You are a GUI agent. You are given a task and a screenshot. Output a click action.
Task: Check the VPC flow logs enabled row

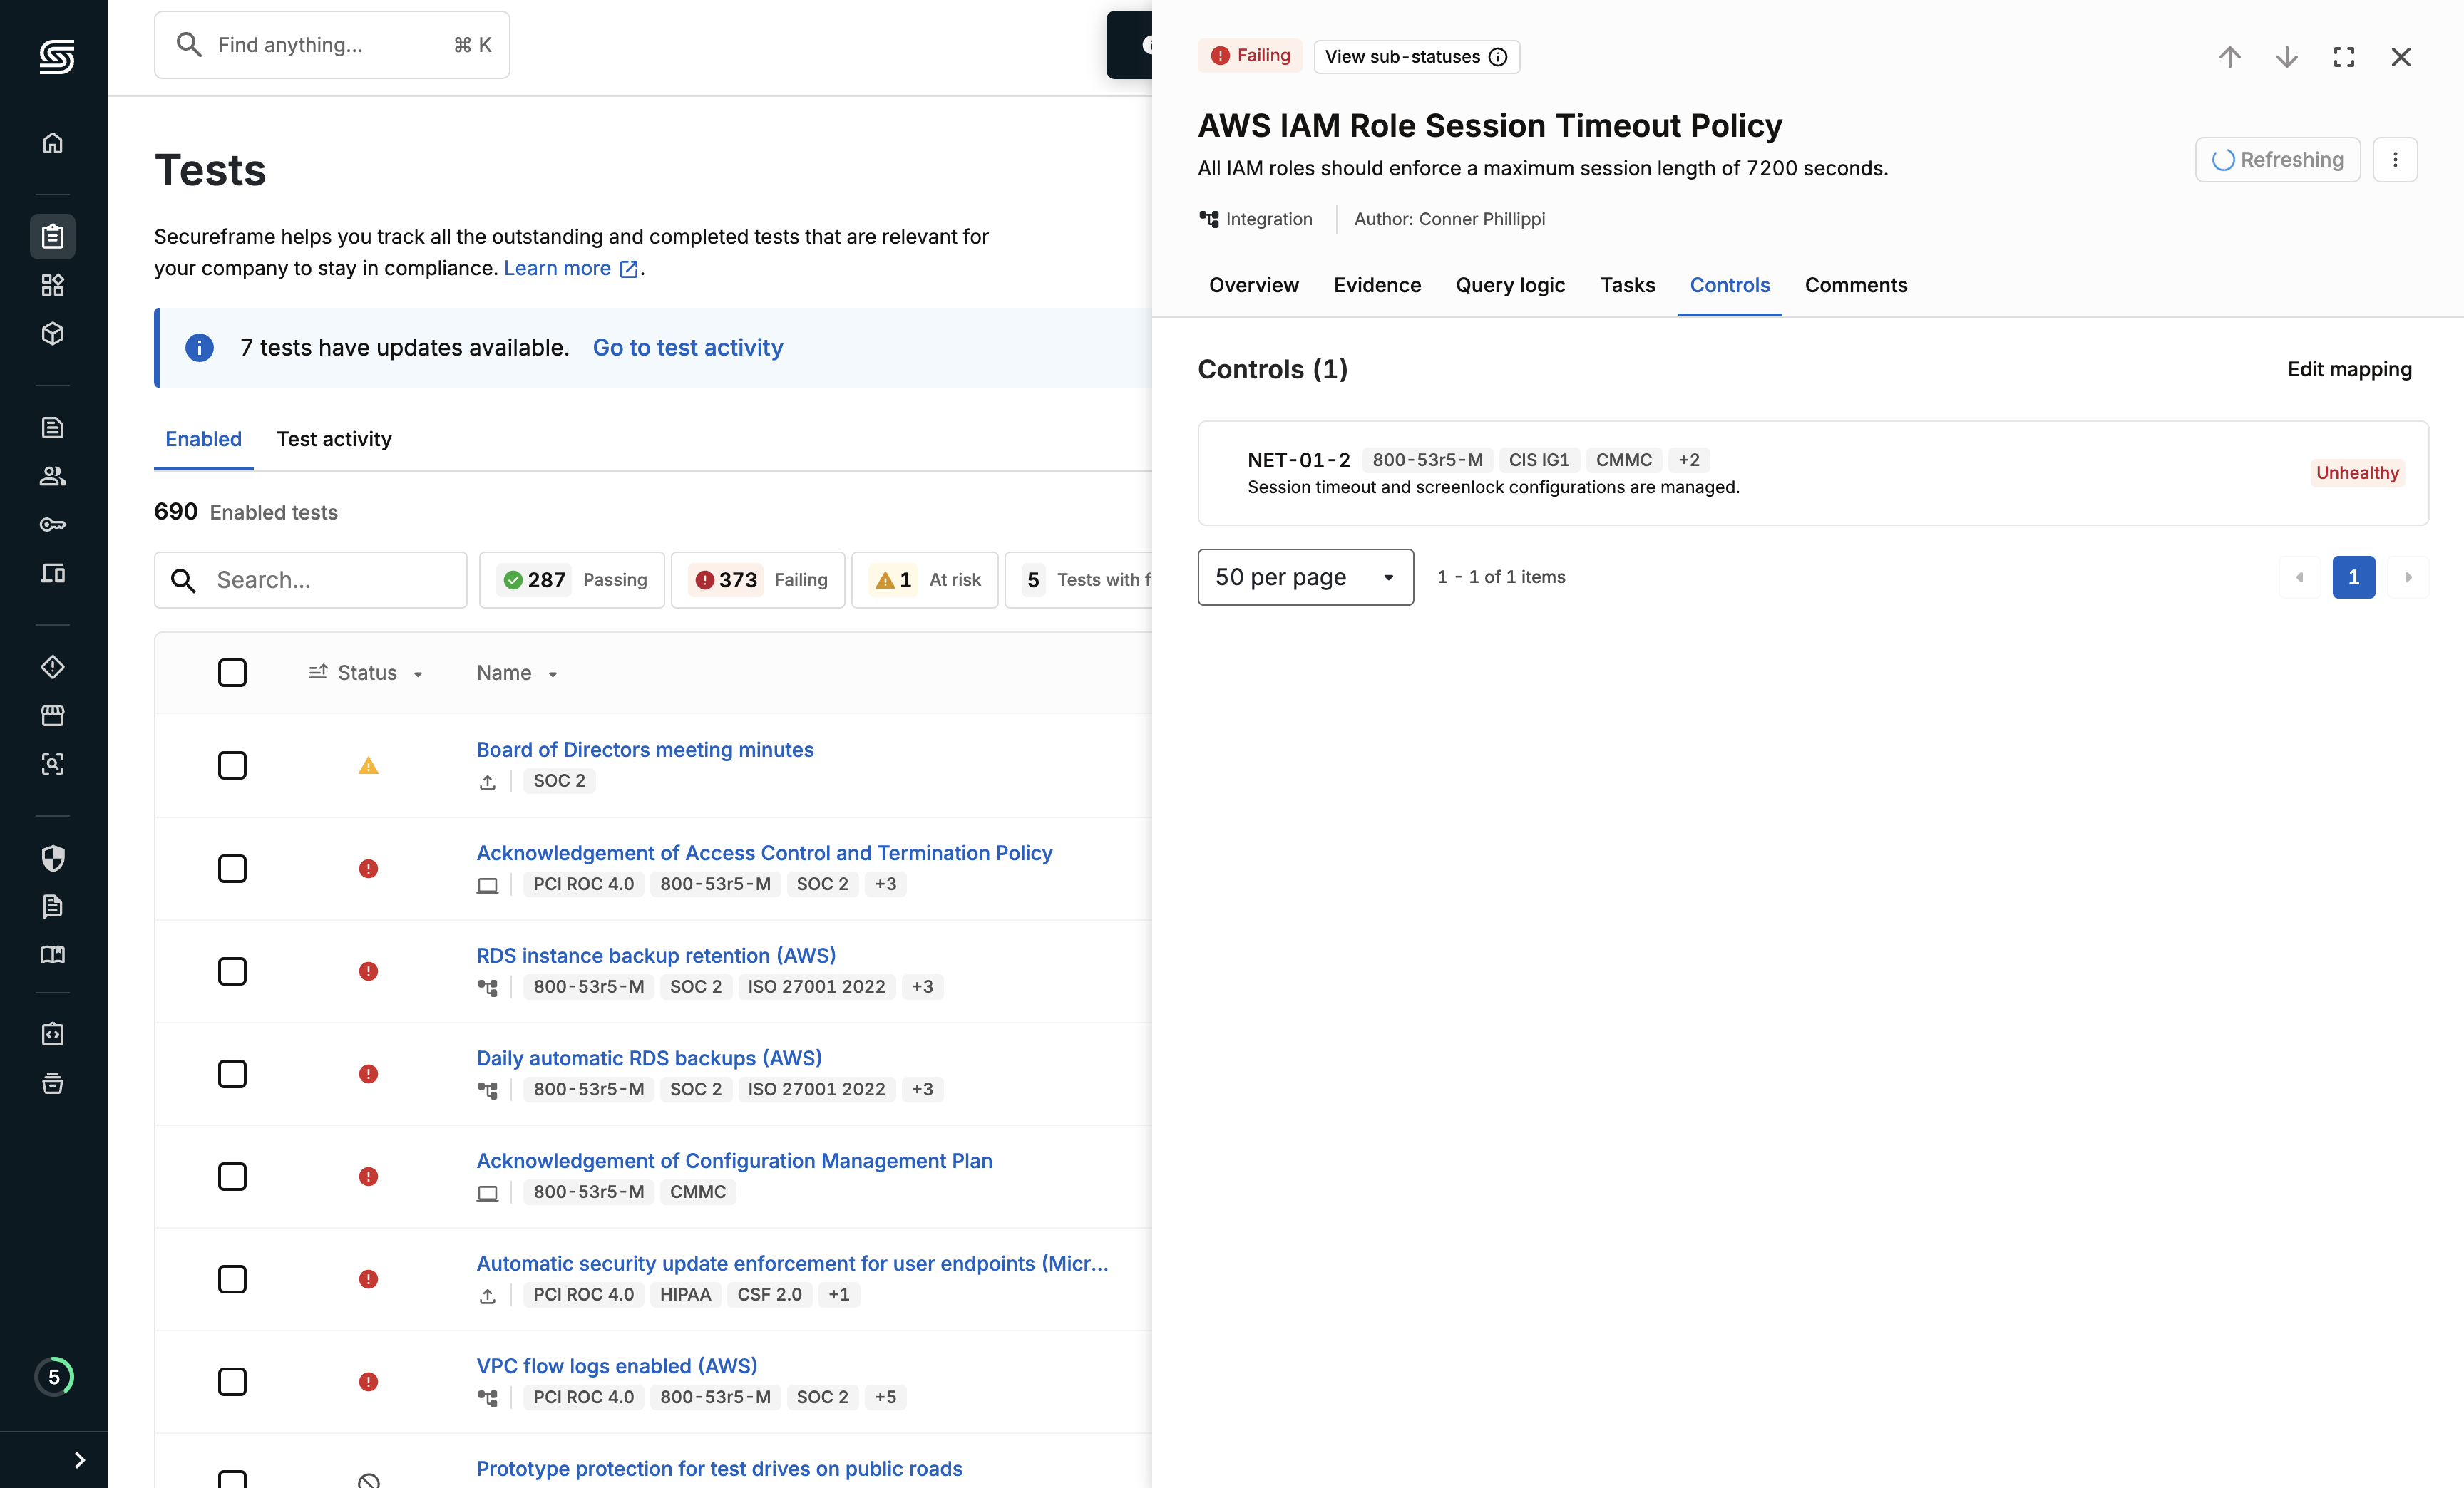click(x=232, y=1382)
